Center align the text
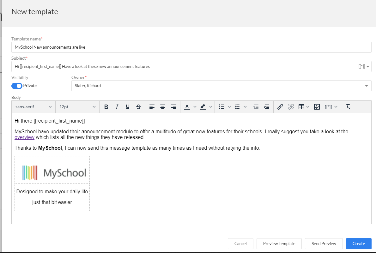This screenshot has height=253, width=376. tap(163, 107)
